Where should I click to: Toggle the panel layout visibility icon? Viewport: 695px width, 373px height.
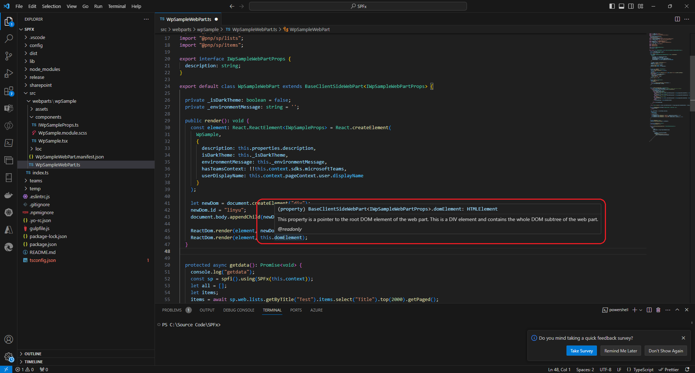[x=621, y=6]
